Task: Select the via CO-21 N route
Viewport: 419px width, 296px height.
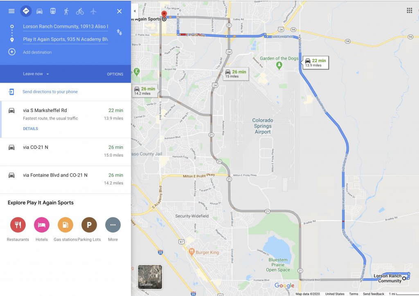Action: pyautogui.click(x=65, y=152)
